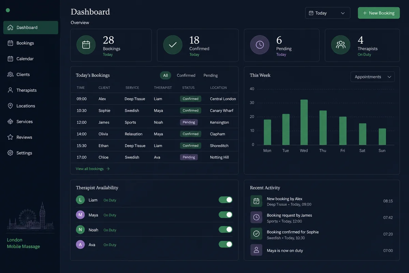Click the checkmark icon on 18 Confirmed card

[173, 45]
